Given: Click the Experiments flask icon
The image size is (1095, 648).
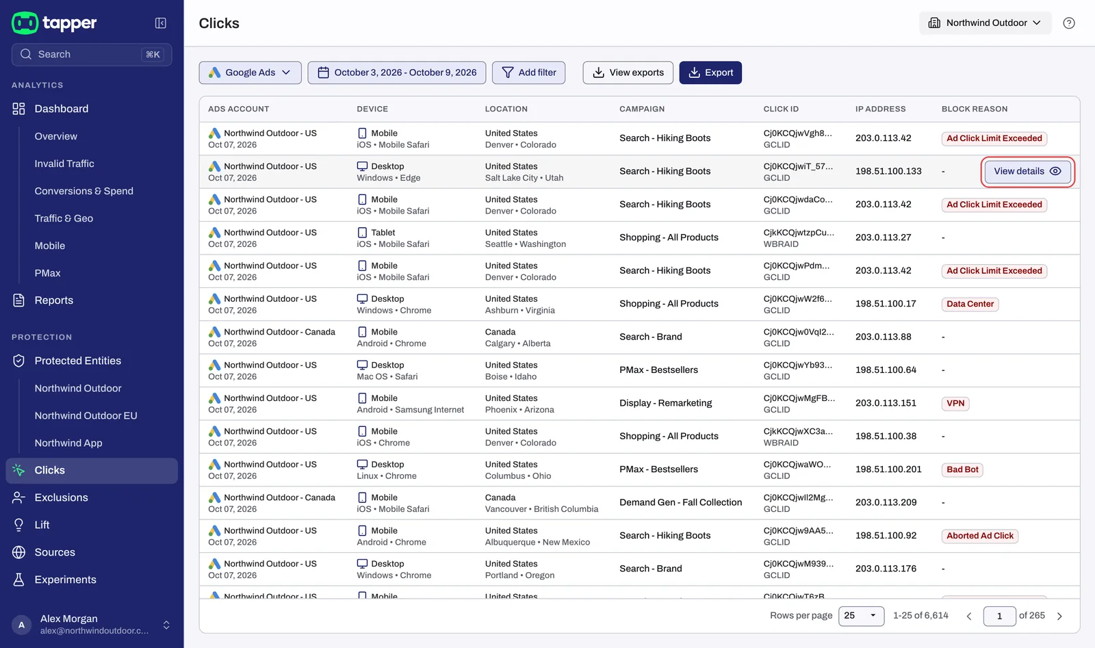Looking at the screenshot, I should click(19, 580).
